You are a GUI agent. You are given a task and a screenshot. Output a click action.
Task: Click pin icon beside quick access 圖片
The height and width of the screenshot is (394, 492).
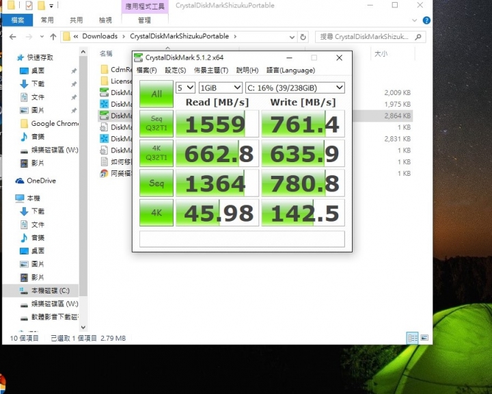74,110
